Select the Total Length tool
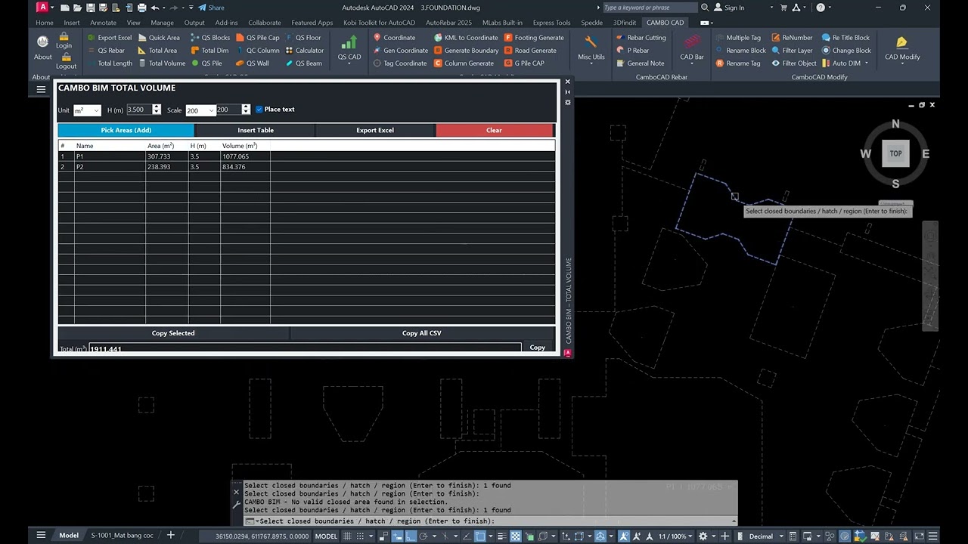The image size is (968, 544). (109, 63)
